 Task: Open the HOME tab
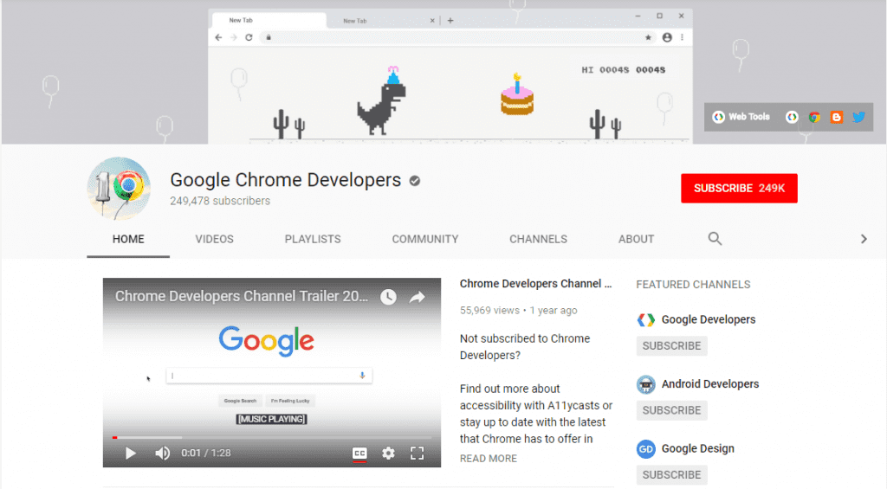[x=128, y=239]
